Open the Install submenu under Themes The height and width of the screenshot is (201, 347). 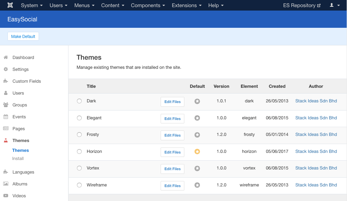18,159
